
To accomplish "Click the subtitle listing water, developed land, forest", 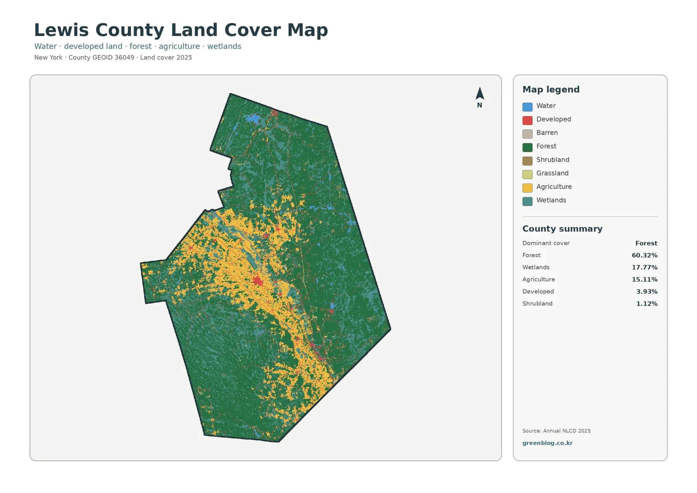I will point(137,46).
